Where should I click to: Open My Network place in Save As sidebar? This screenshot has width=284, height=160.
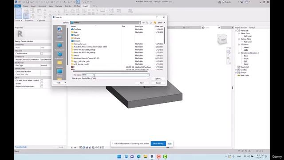pyautogui.click(x=59, y=55)
